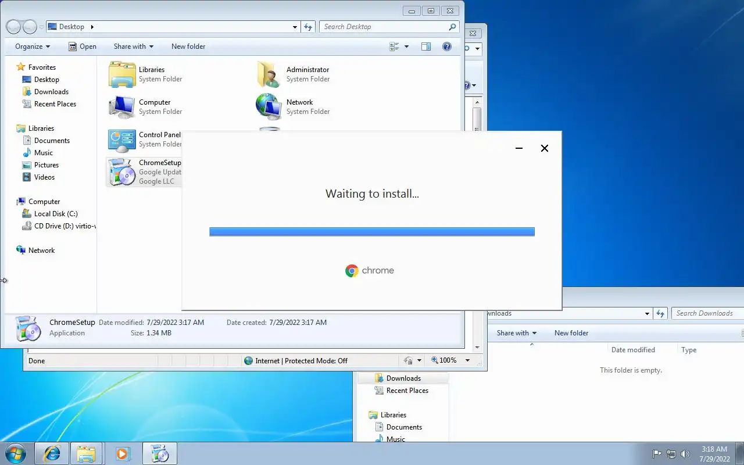744x465 pixels.
Task: Sort by Date modified column
Action: tap(633, 350)
